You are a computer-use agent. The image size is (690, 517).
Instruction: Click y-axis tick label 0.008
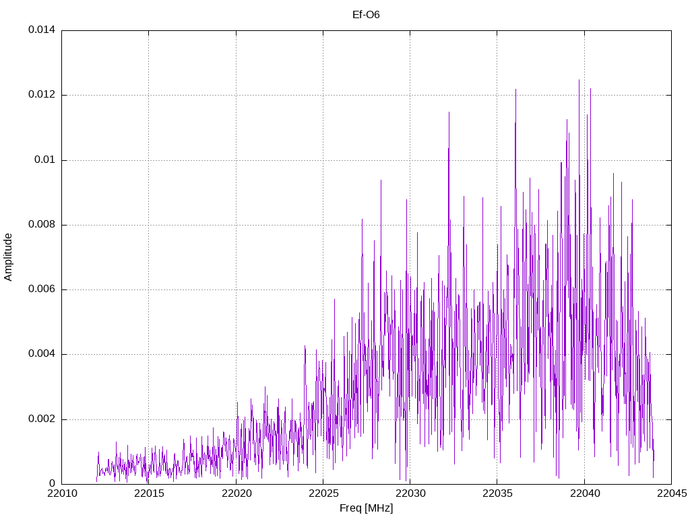click(x=42, y=225)
